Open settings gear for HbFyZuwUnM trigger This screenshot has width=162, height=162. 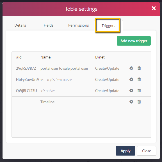131,79
